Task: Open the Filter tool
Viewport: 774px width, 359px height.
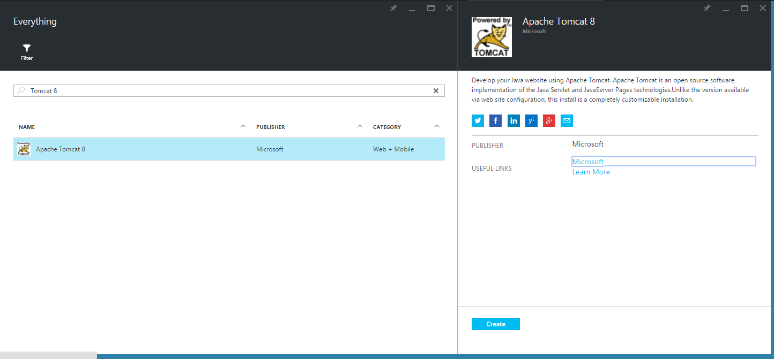Action: click(x=27, y=52)
